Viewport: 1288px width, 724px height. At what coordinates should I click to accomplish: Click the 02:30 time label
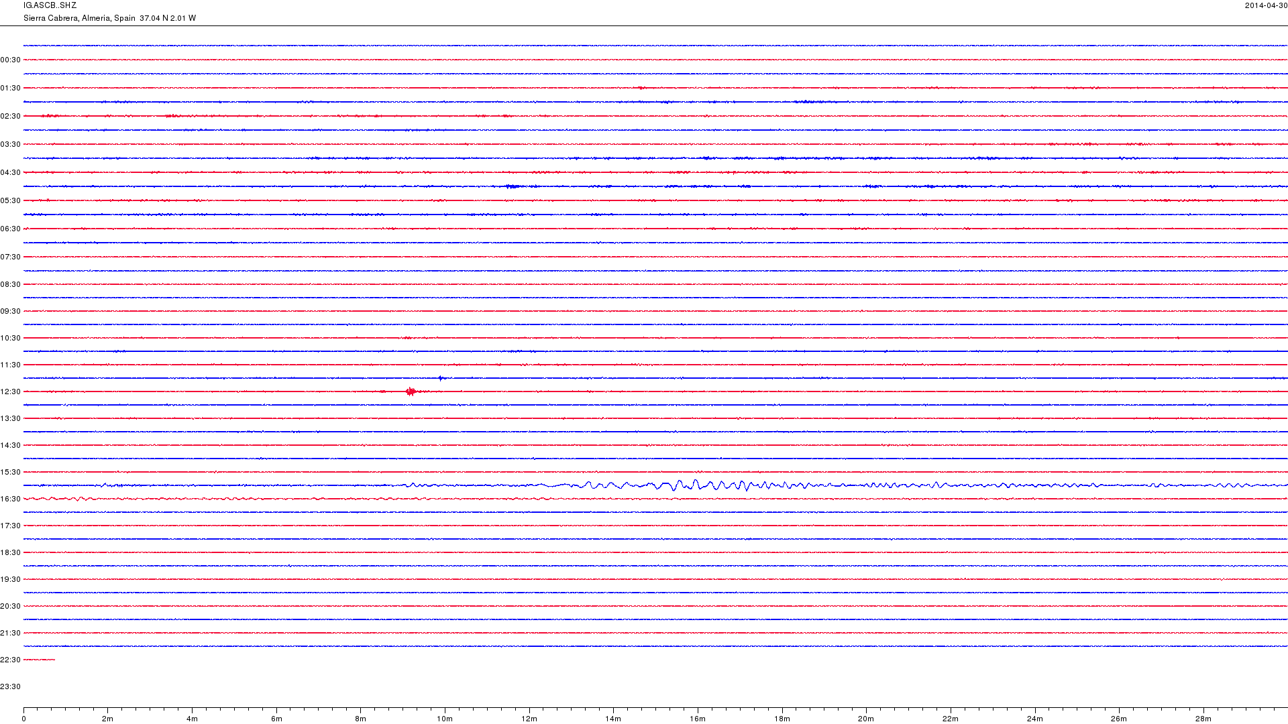pyautogui.click(x=11, y=116)
